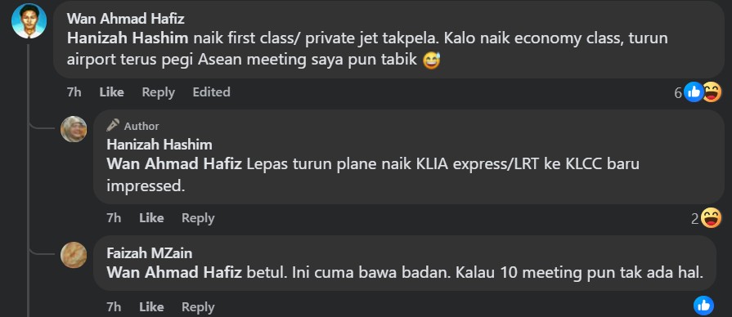Image resolution: width=732 pixels, height=317 pixels.
Task: Like Wan Ahmad Hafiz's comment
Action: [111, 92]
